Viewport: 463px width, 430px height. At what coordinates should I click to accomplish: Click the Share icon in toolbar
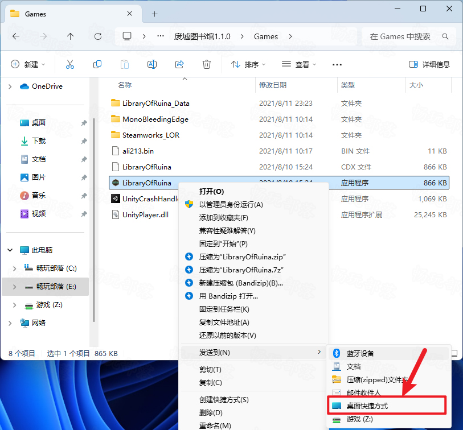(179, 64)
